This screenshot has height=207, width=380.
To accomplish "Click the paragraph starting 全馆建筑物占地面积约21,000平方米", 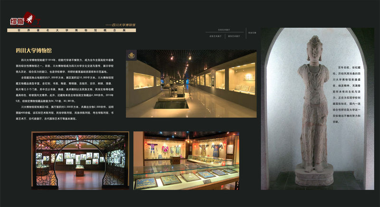I will [x=65, y=89].
